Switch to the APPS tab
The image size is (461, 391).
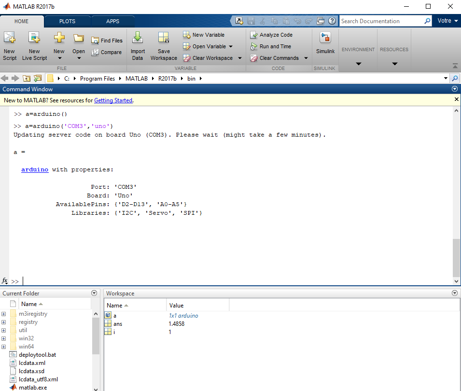pyautogui.click(x=112, y=21)
